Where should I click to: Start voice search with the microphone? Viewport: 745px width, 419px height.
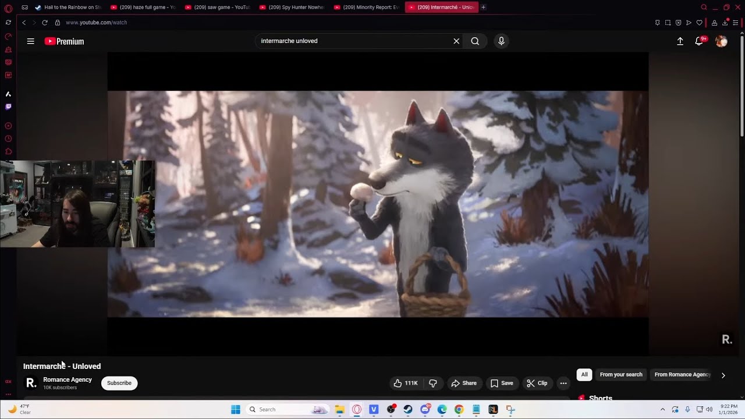[x=501, y=41]
